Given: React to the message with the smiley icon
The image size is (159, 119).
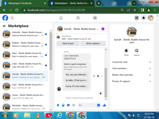Looking at the screenshot, I should [94, 76].
